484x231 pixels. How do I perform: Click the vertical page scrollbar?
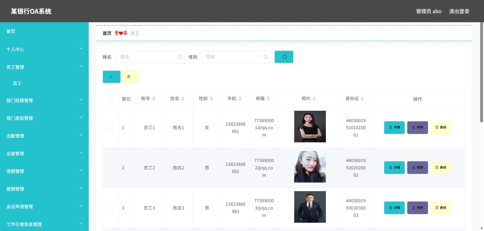pyautogui.click(x=482, y=73)
